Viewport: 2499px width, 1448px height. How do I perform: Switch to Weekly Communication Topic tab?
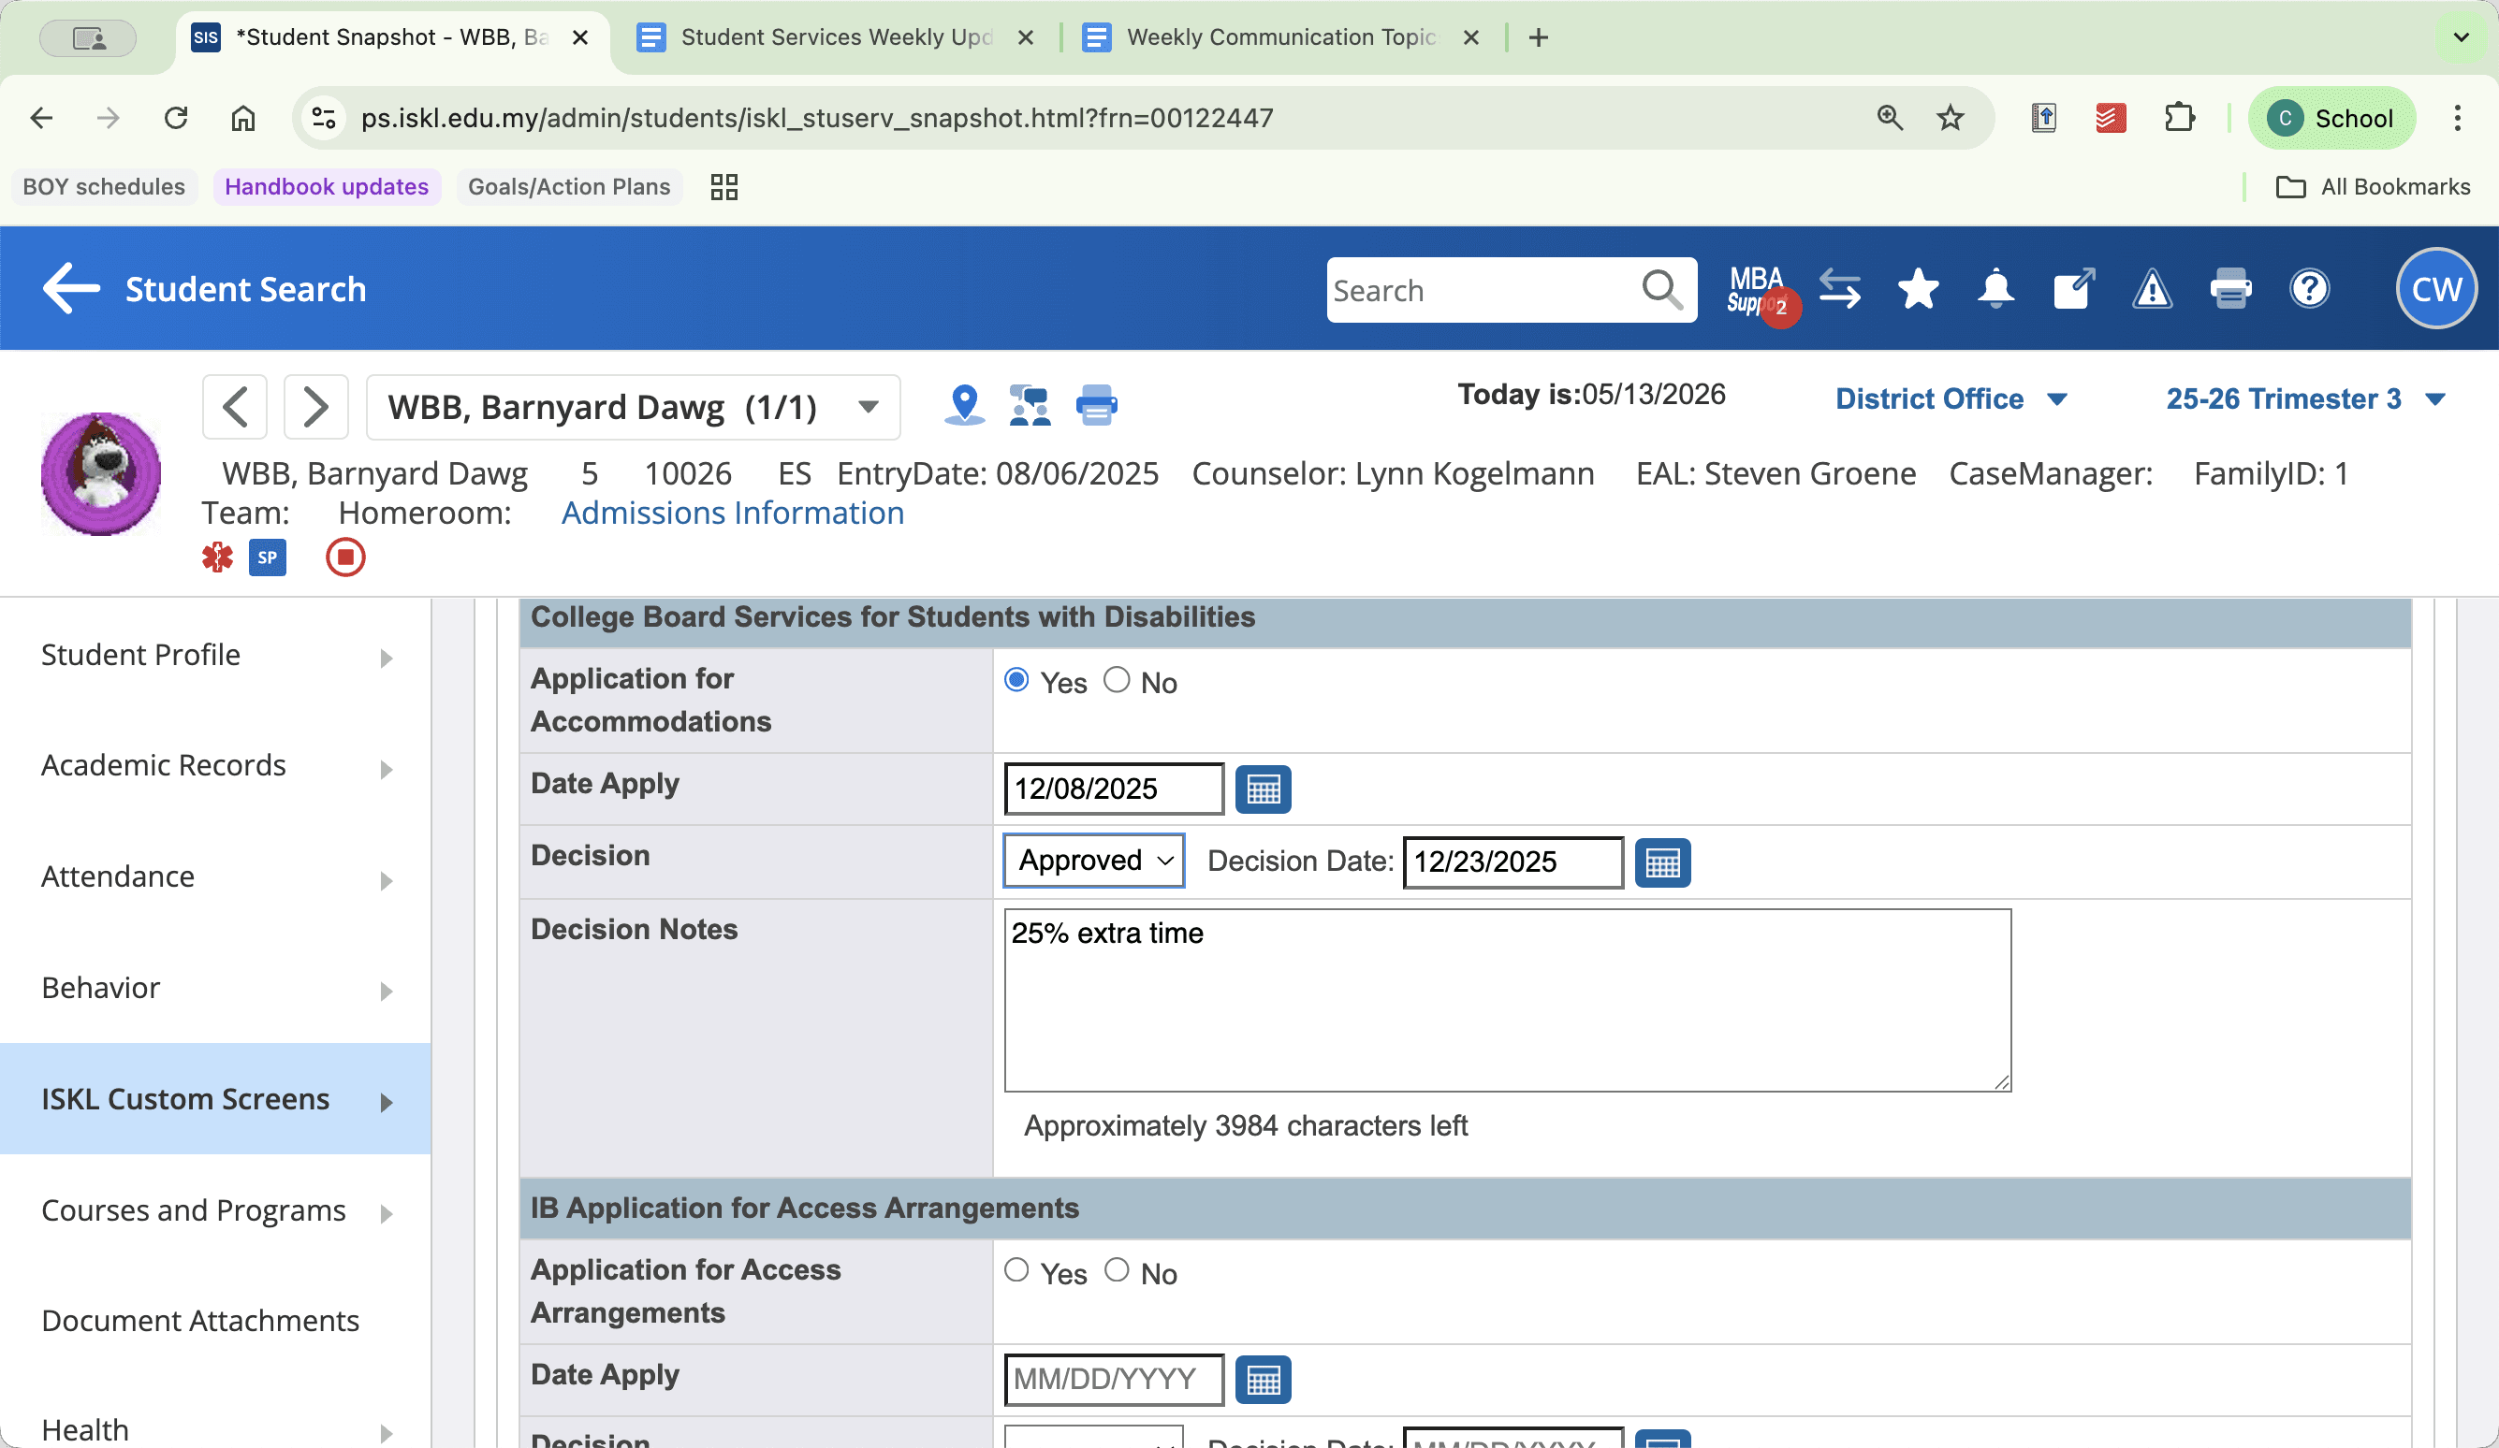[1280, 37]
